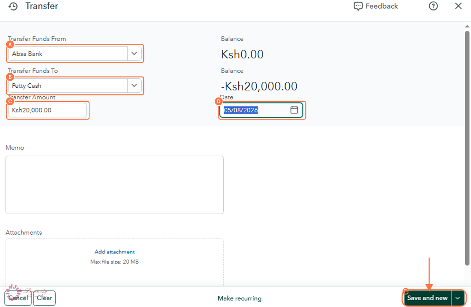
Task: Click the Clear button
Action: 44,298
